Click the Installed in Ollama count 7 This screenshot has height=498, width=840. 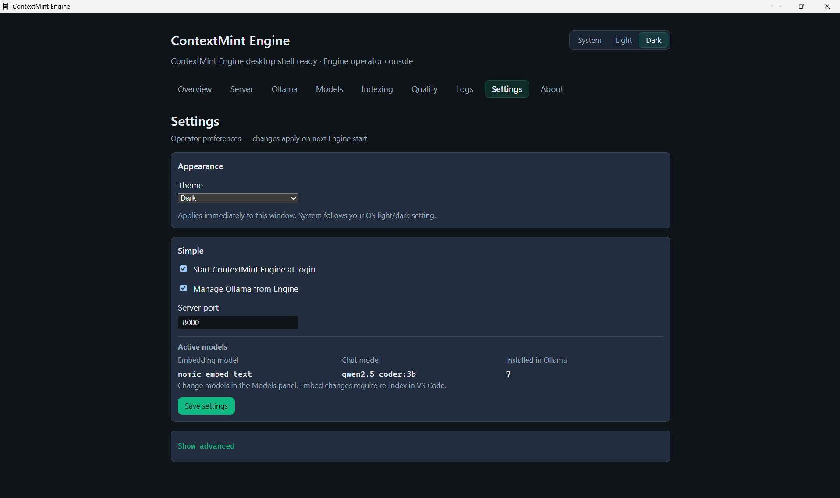(508, 374)
